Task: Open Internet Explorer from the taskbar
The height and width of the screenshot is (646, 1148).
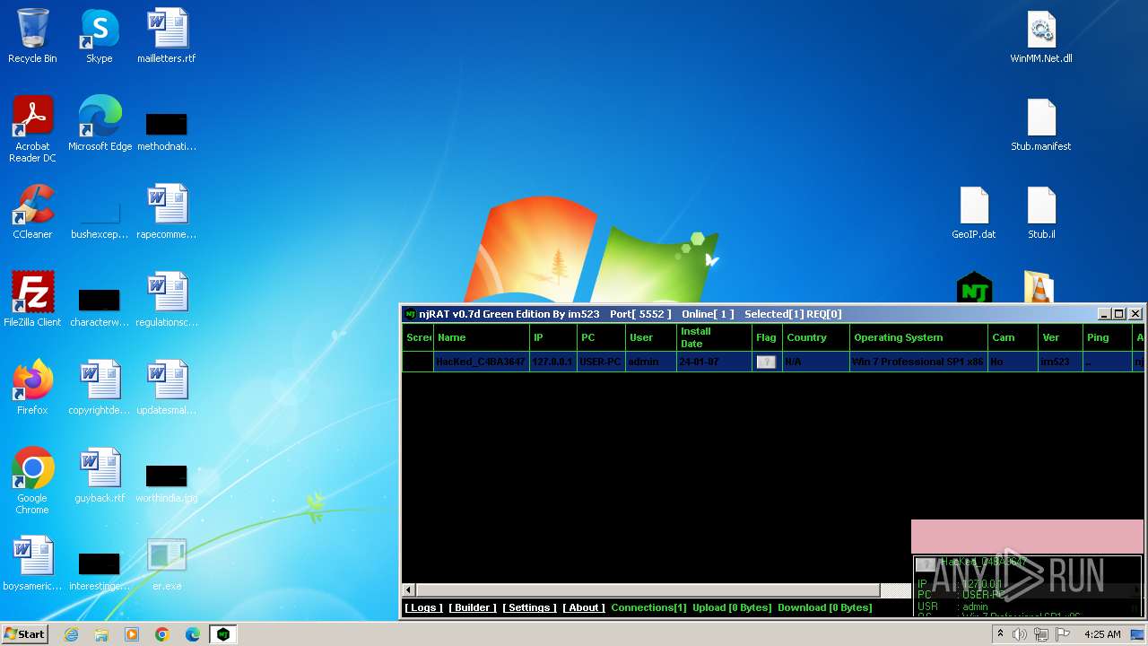Action: click(x=71, y=634)
